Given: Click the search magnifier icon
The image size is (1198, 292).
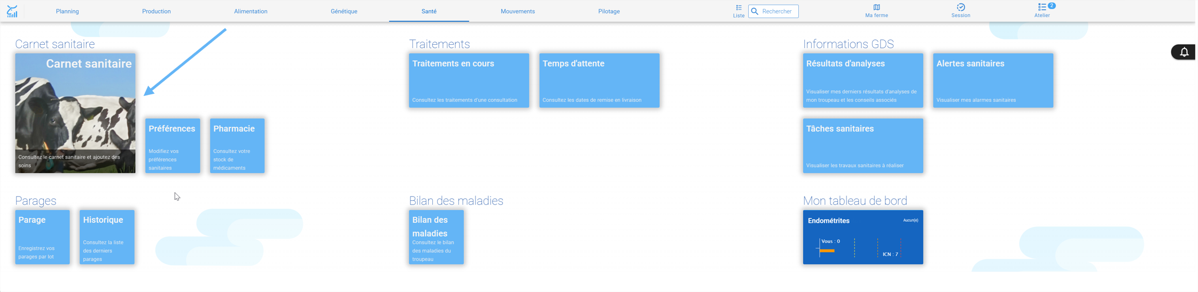Looking at the screenshot, I should tap(754, 11).
